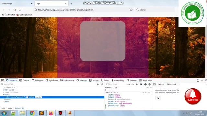
Task: Open Chrome from the taskbar
Action: (32, 113)
